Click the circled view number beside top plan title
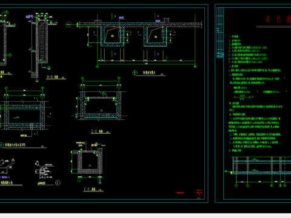 [x=135, y=73]
